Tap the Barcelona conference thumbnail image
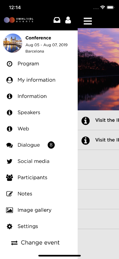 click(13, 43)
